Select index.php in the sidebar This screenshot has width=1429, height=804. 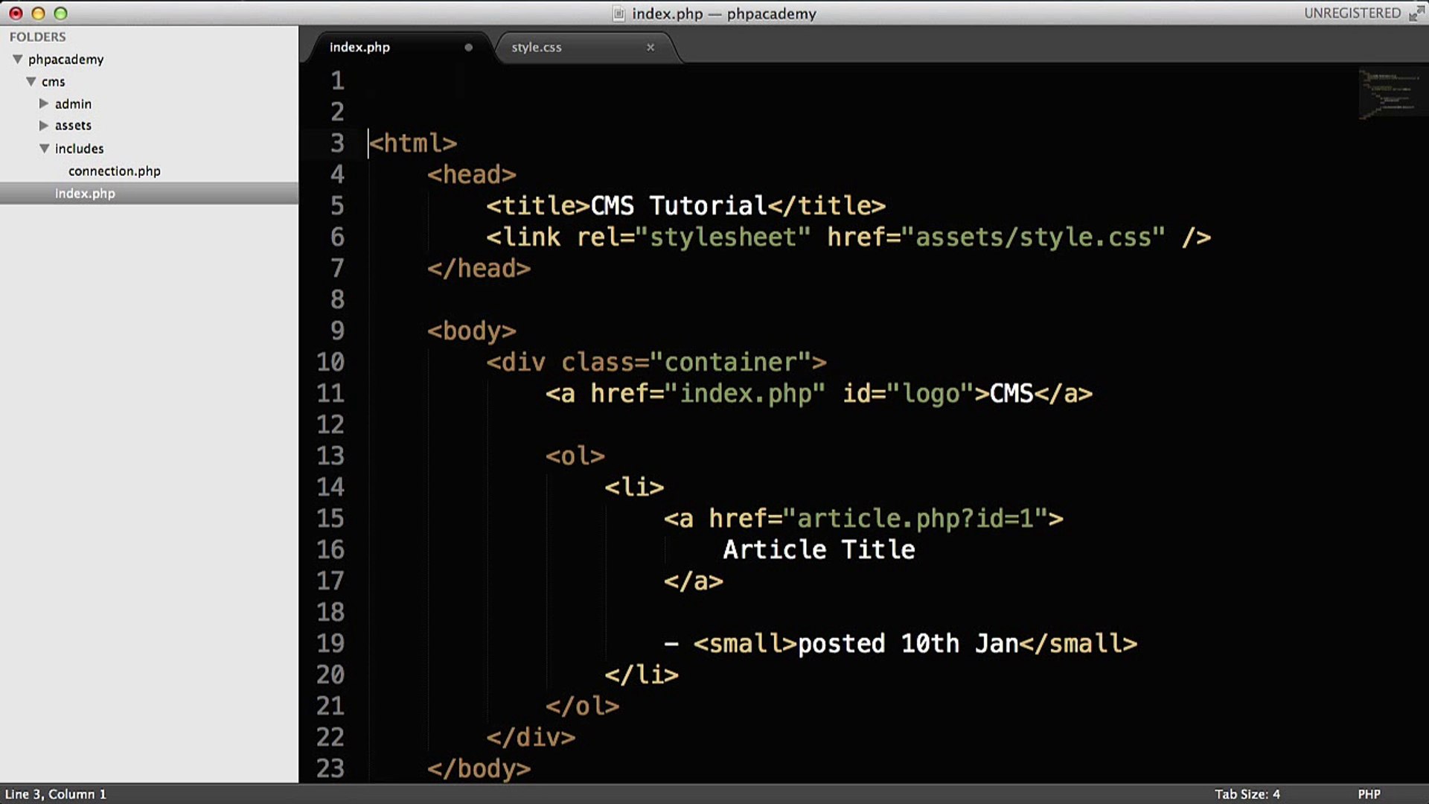pos(85,193)
